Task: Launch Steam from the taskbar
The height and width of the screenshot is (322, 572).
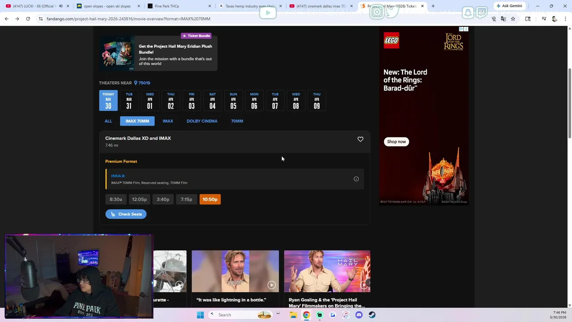Action: pyautogui.click(x=372, y=315)
